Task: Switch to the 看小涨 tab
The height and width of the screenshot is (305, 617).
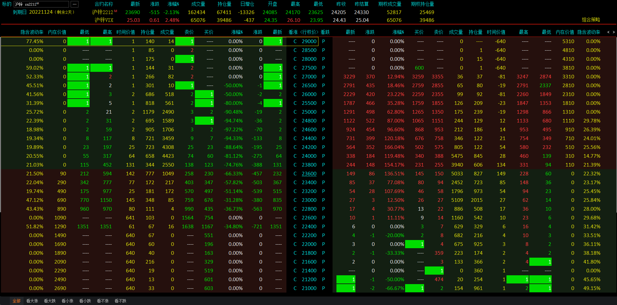Action: 67,301
